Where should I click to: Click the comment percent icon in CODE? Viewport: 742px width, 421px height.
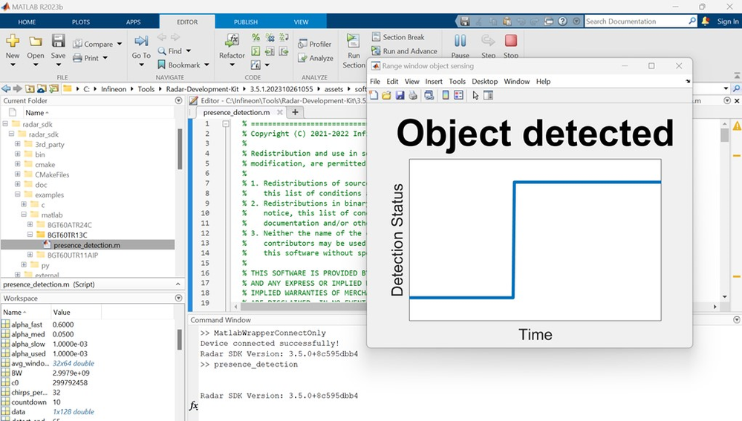click(256, 37)
